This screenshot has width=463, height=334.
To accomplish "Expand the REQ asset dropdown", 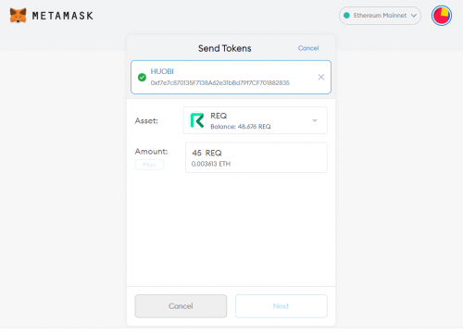I will [x=256, y=120].
